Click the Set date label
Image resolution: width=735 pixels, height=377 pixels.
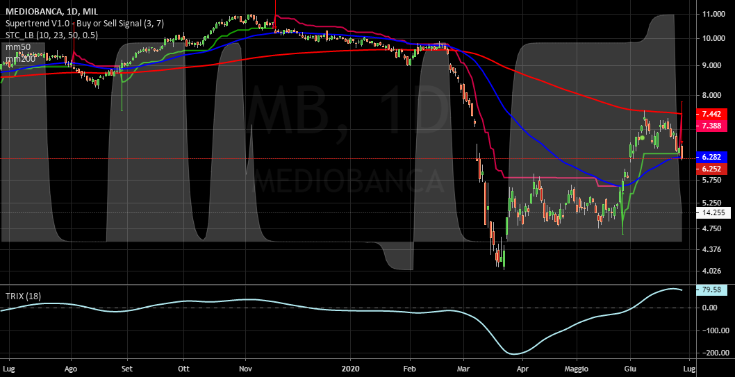tap(126, 369)
